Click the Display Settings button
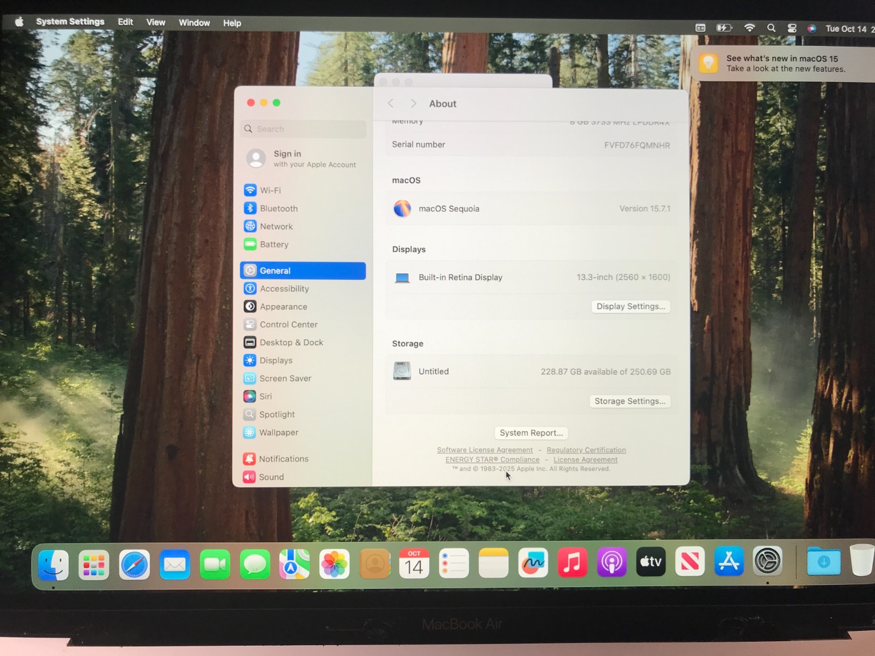This screenshot has height=656, width=875. click(631, 306)
